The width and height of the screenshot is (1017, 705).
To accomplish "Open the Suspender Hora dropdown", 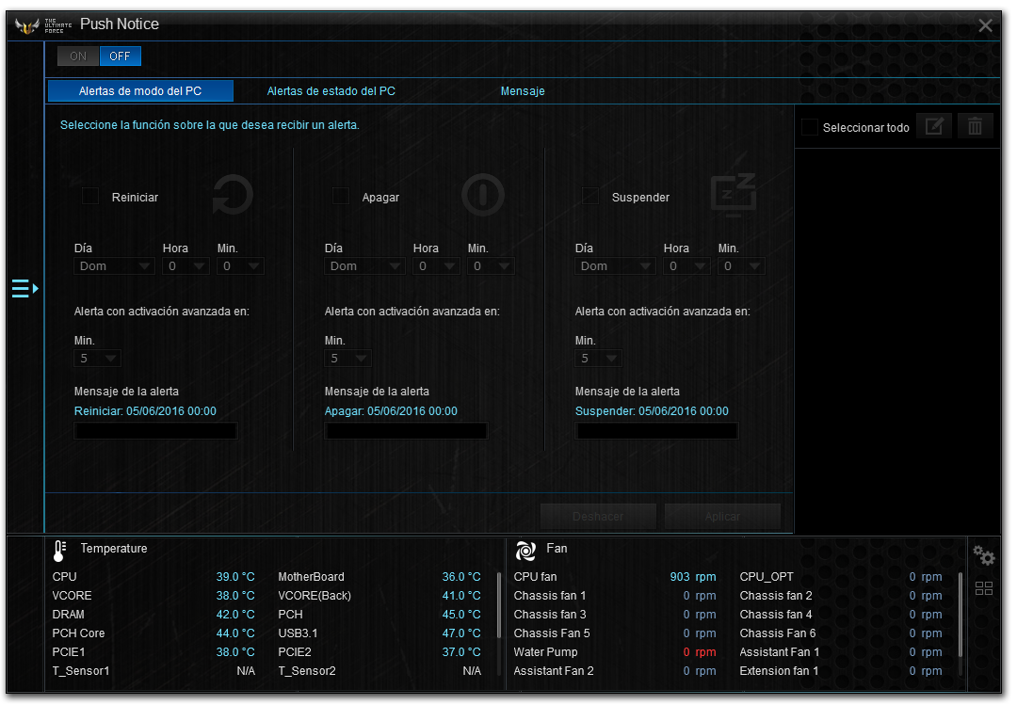I will [686, 266].
